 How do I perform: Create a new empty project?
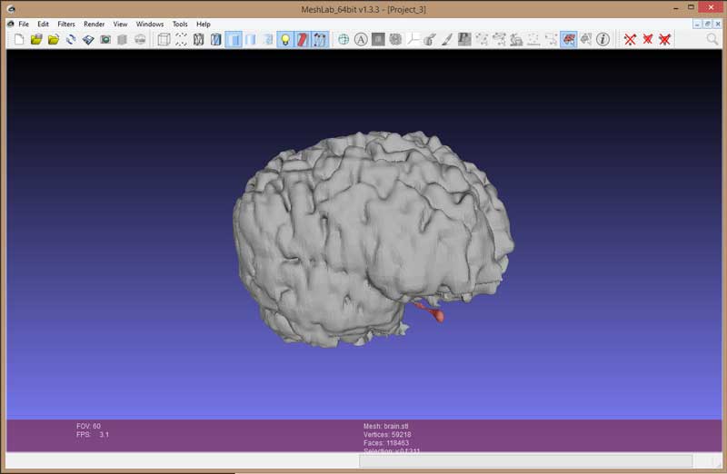[18, 40]
